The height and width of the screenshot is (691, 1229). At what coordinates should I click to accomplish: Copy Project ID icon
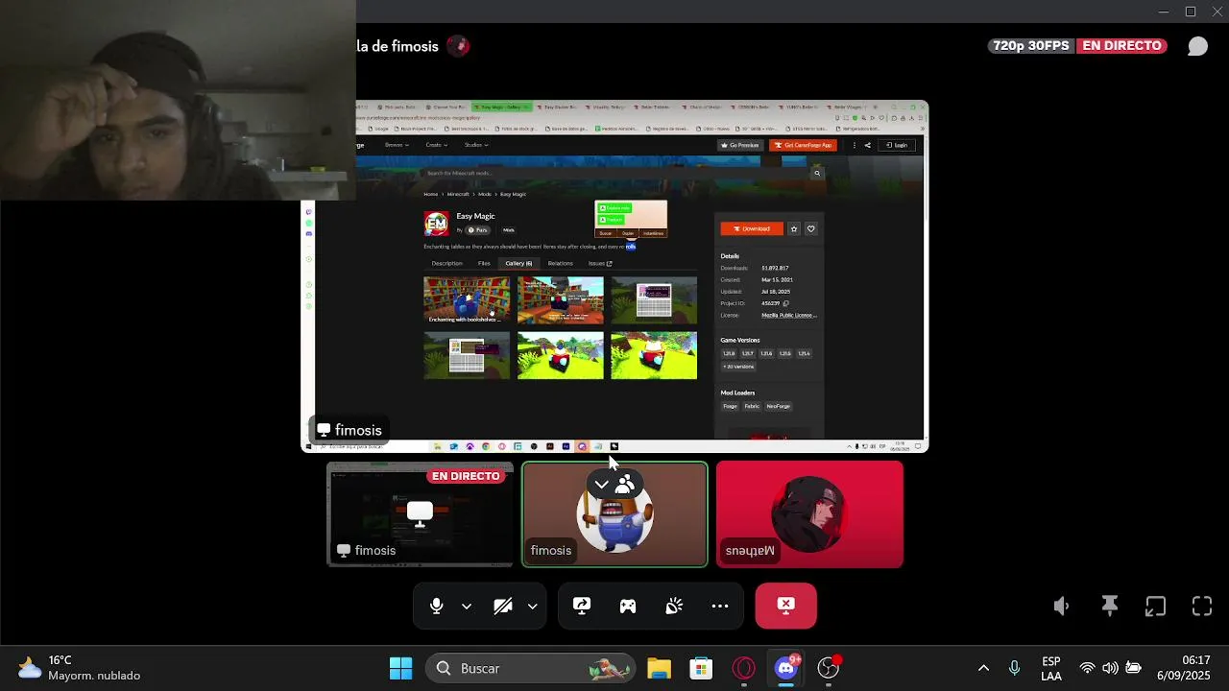click(785, 303)
